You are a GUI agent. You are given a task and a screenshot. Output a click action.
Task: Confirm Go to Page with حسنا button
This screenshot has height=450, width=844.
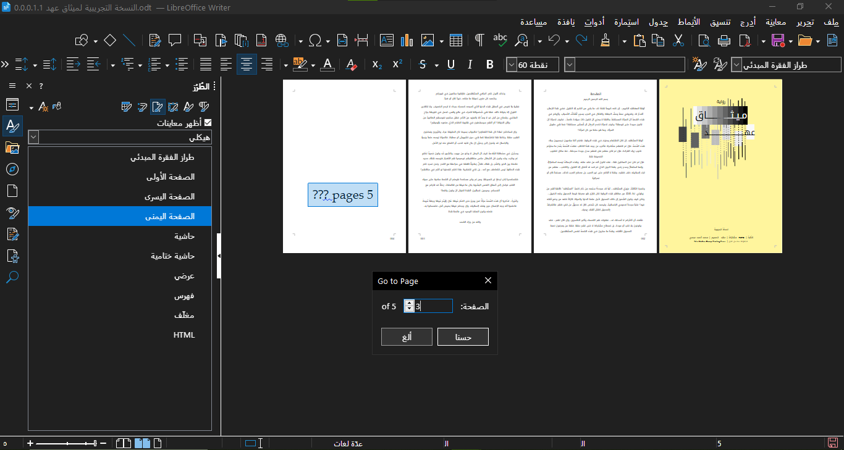click(x=463, y=337)
